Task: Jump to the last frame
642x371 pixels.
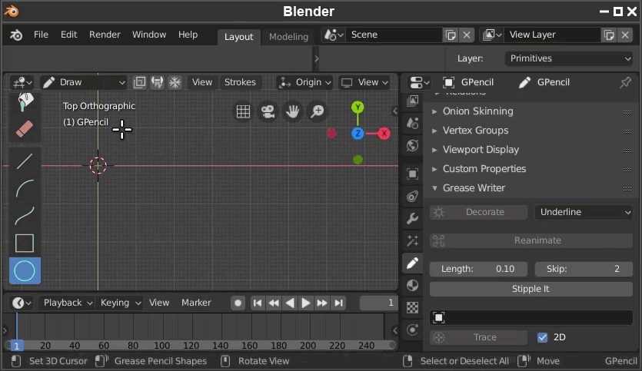Action: (338, 303)
